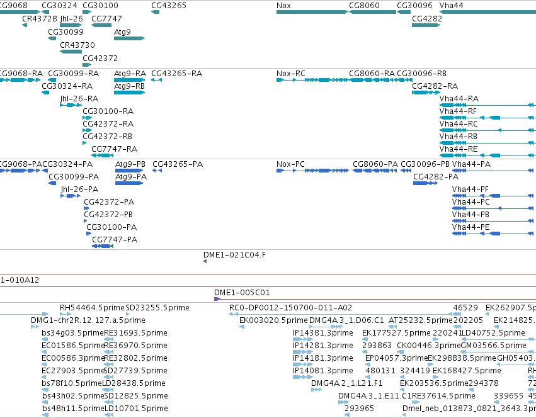The image size is (536, 418).
Task: Click the Atg9-PA protein bar
Action: click(x=129, y=183)
